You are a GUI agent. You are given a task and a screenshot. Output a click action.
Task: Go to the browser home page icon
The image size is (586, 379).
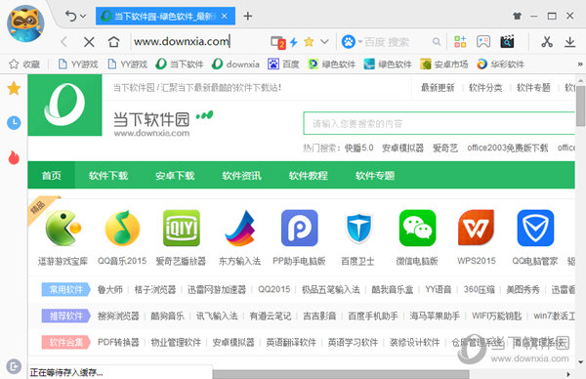click(113, 41)
